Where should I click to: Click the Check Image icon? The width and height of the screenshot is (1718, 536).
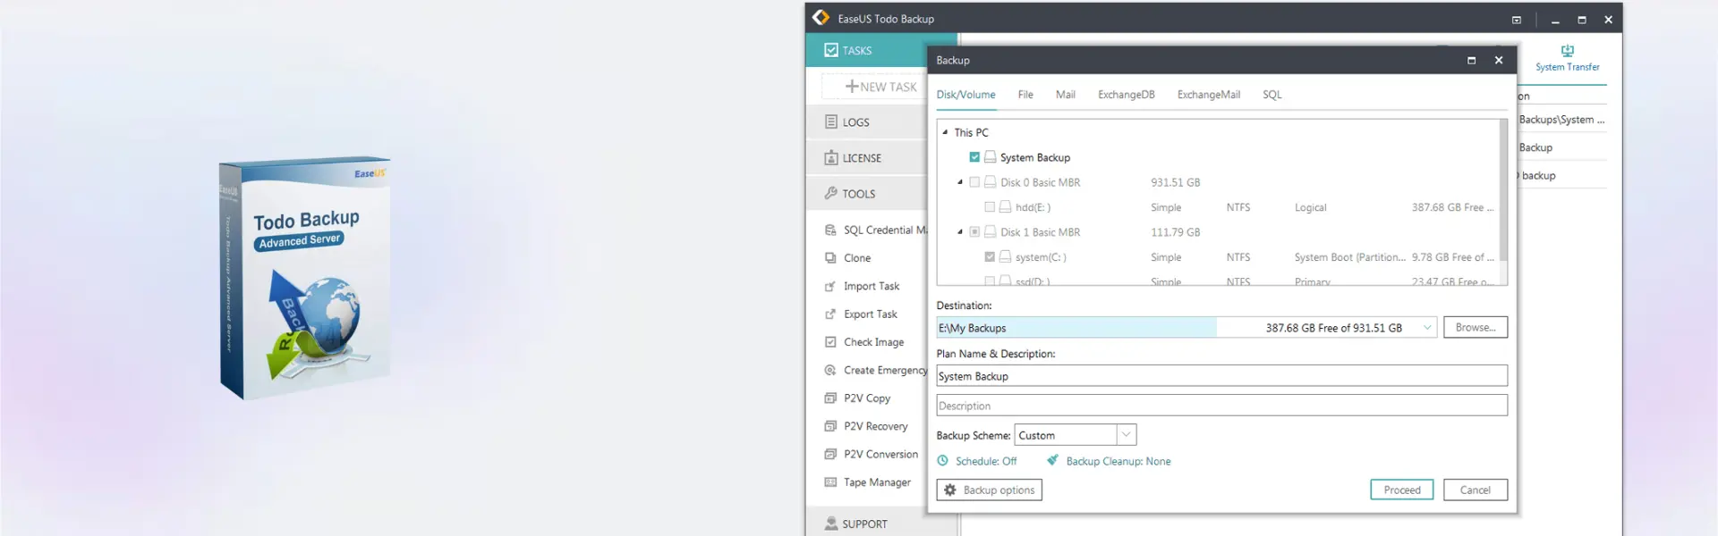(830, 342)
